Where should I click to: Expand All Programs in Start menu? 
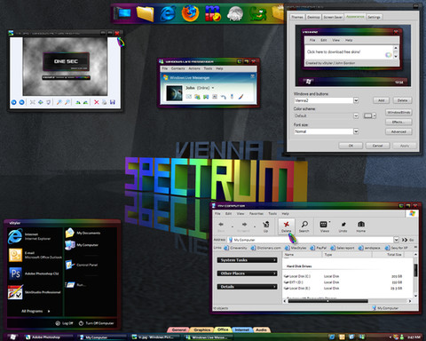point(35,311)
